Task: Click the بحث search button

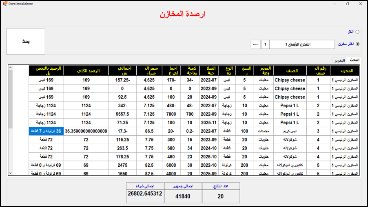Action: tap(26, 42)
